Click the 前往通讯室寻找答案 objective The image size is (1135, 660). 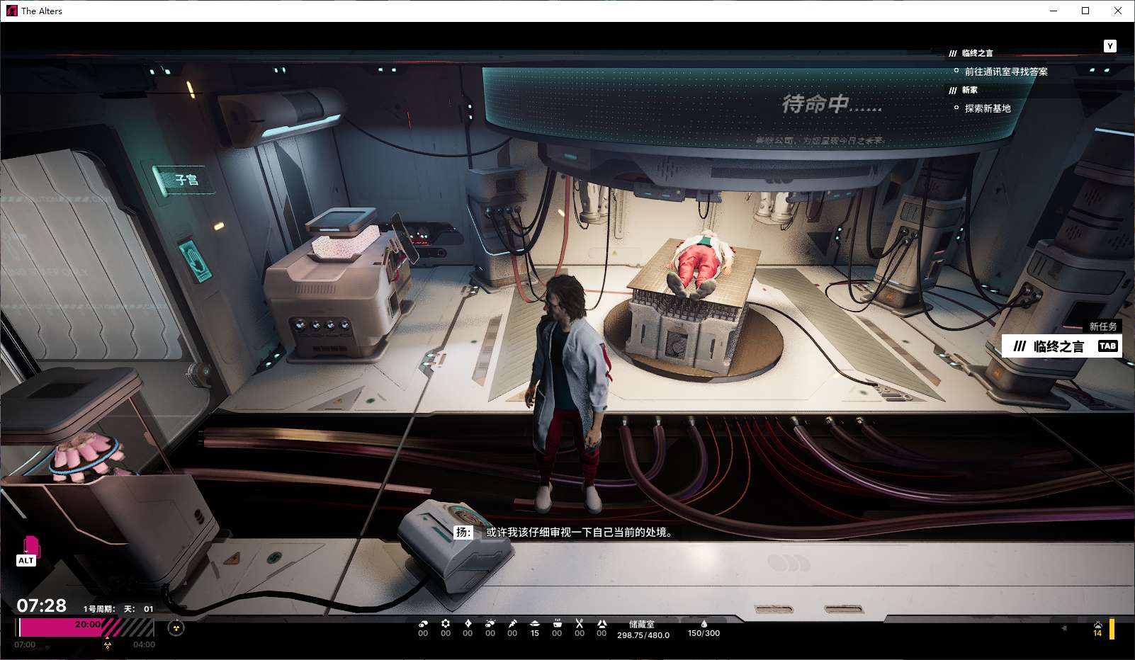pyautogui.click(x=1006, y=72)
